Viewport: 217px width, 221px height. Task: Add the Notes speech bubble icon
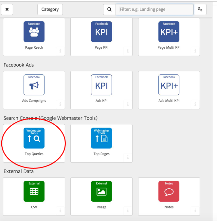coord(169,191)
